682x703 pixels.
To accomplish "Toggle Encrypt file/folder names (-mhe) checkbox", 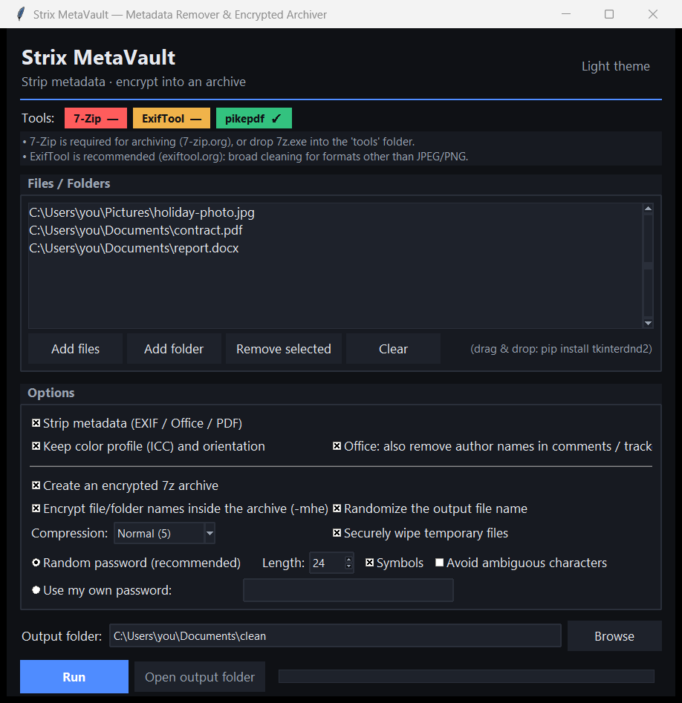I will (x=36, y=509).
